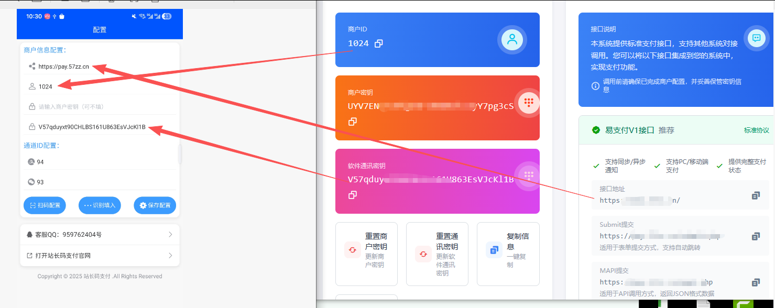This screenshot has width=775, height=308.
Task: Copy the Submit提交 address
Action: pos(756,236)
